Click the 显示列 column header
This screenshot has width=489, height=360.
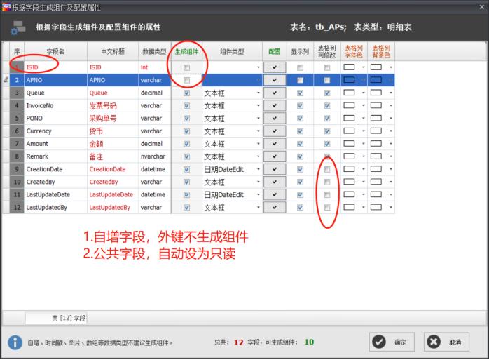[x=300, y=51]
